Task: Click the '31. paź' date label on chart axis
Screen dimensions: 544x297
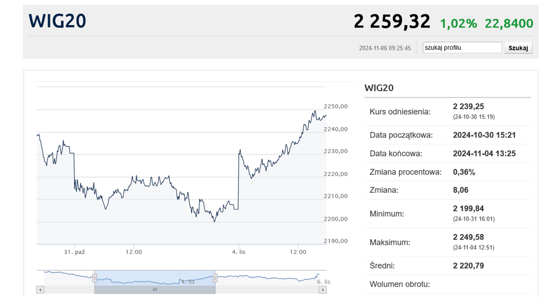Action: tap(74, 252)
